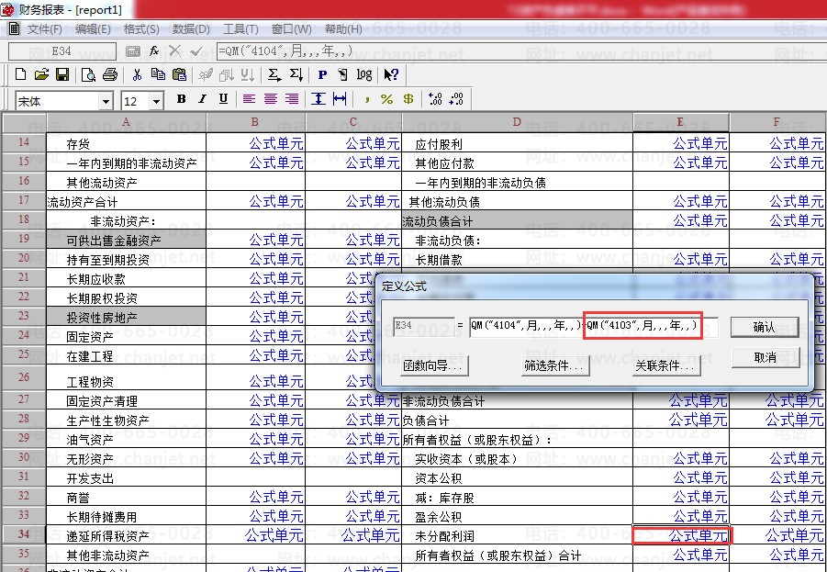Click the Open folder icon
The height and width of the screenshot is (572, 827).
pyautogui.click(x=42, y=74)
